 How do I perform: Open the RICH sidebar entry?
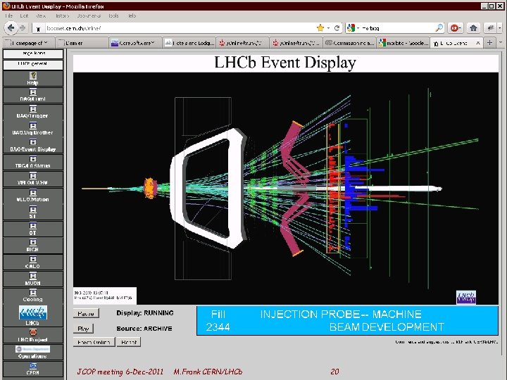pyautogui.click(x=33, y=246)
